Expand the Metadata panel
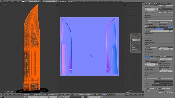Screen dimensions: 175x98 point(149,16)
